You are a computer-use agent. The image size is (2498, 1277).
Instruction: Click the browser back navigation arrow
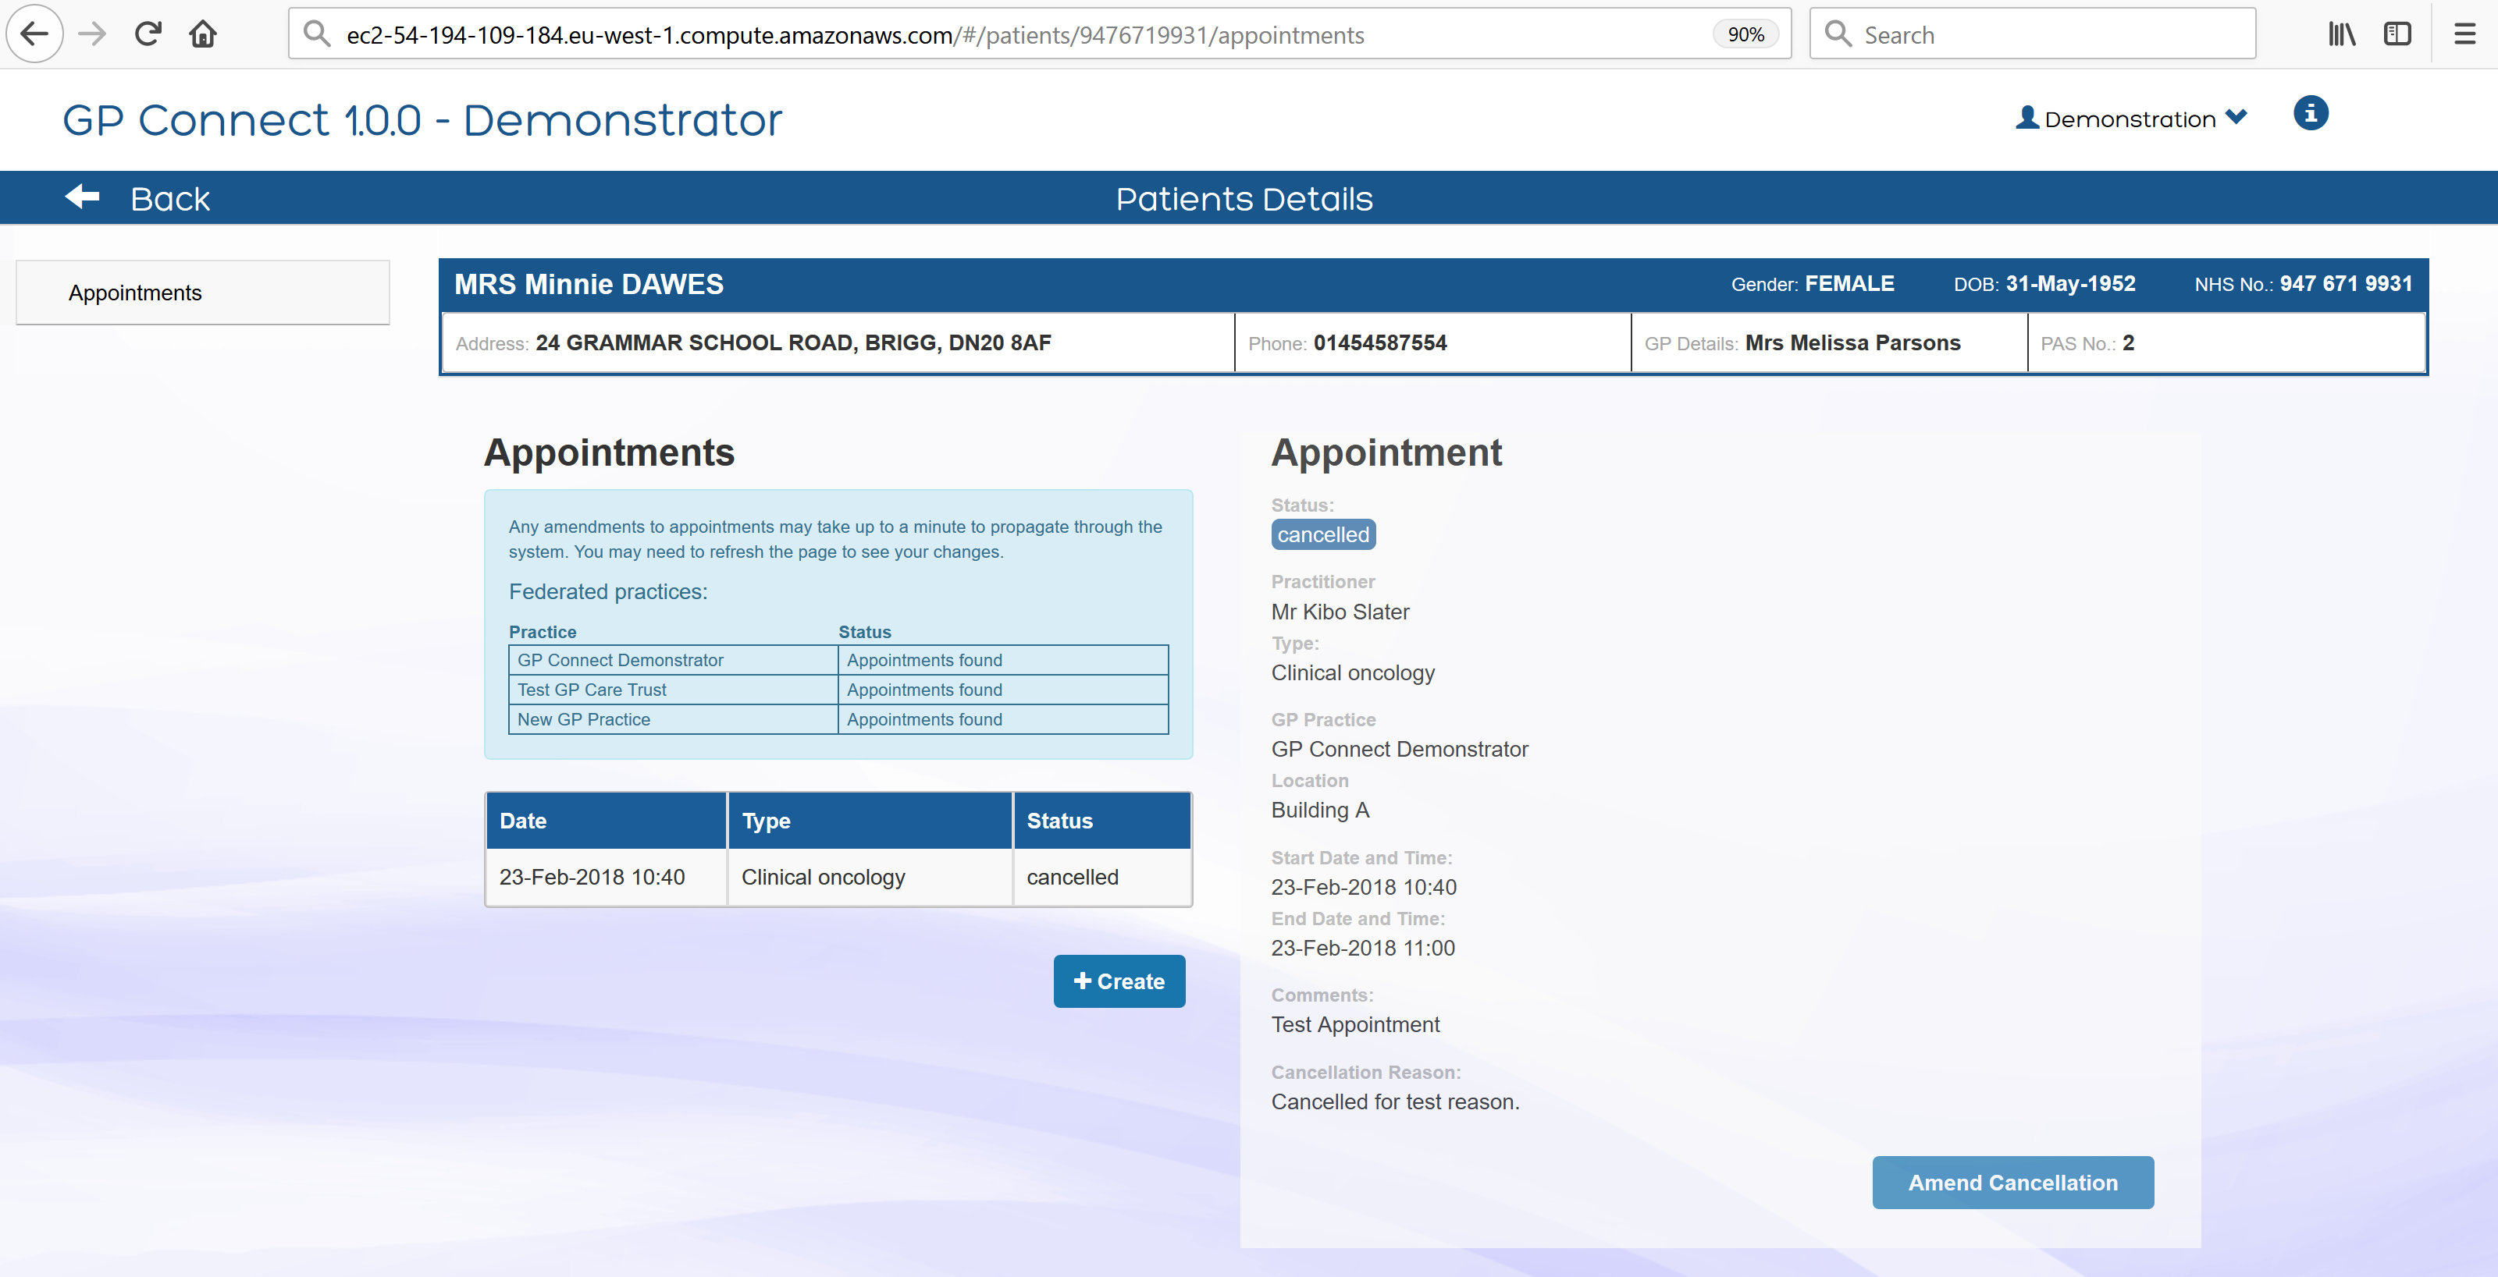click(34, 34)
